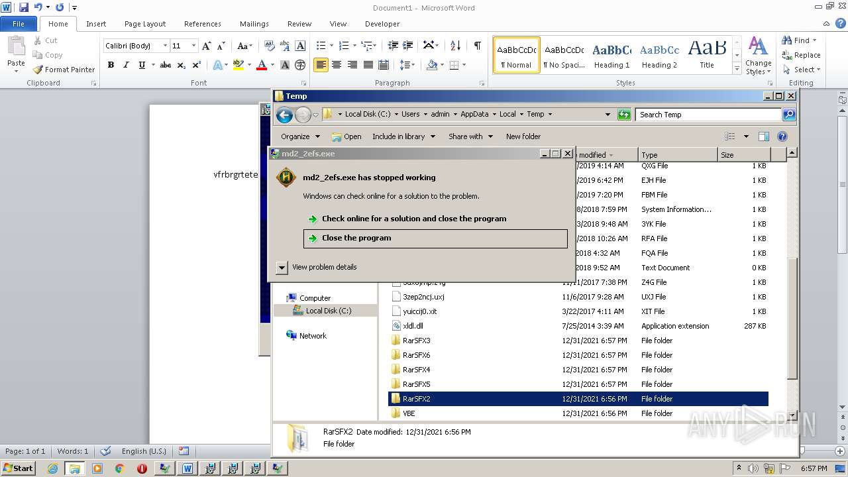Toggle Align Text Left button
Screen dimensions: 848x477
click(x=321, y=65)
